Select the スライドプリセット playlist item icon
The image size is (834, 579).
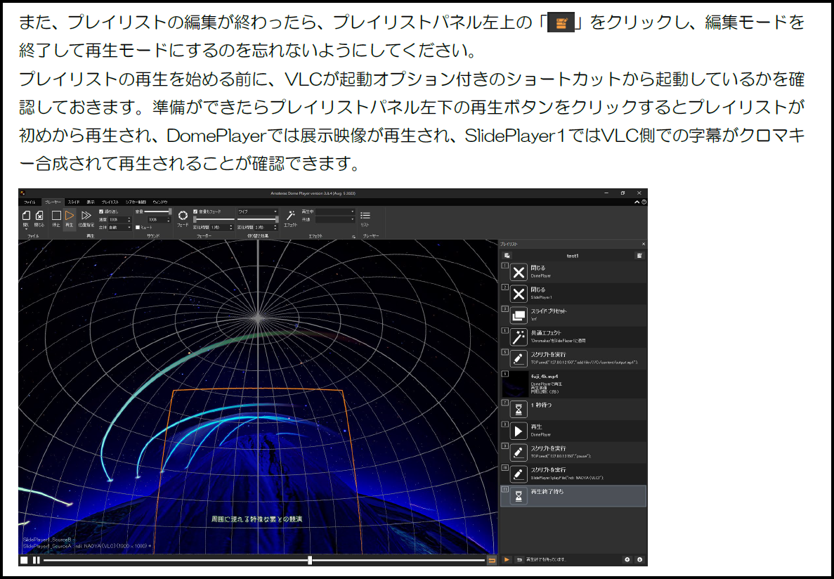point(519,315)
